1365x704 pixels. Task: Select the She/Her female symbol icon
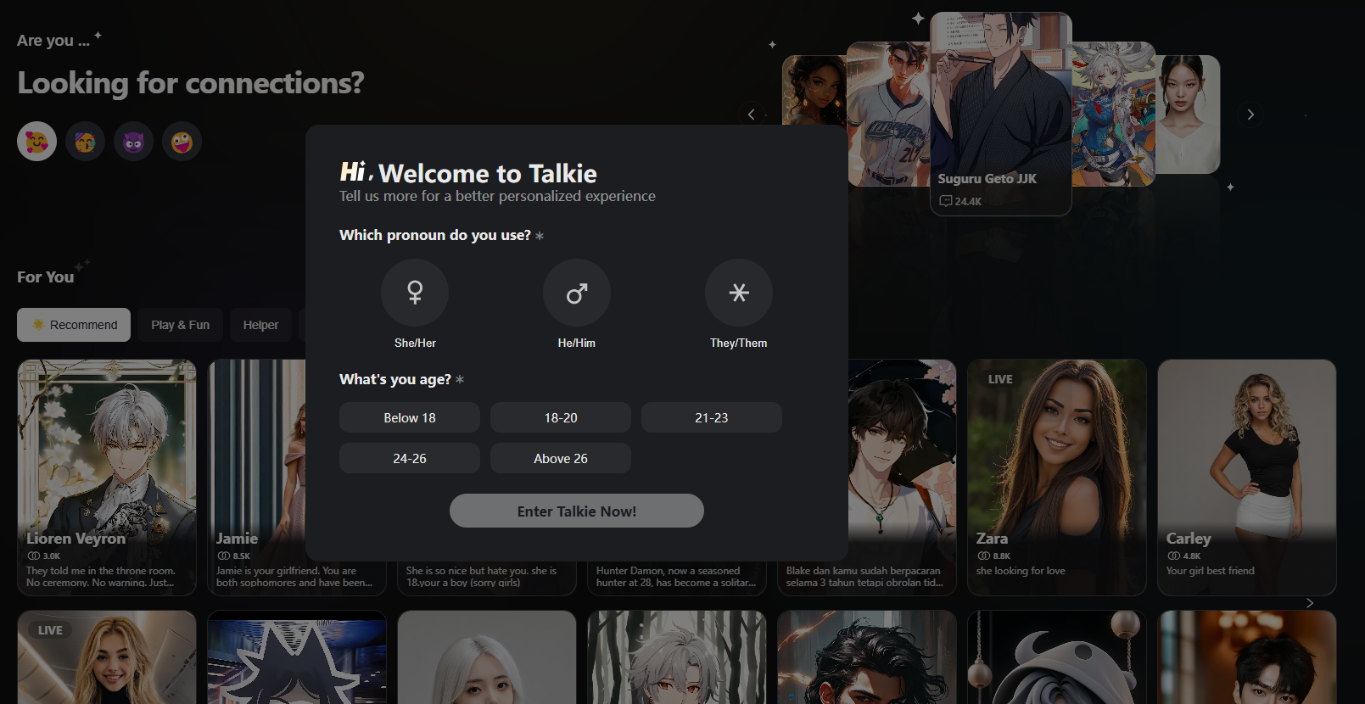415,293
